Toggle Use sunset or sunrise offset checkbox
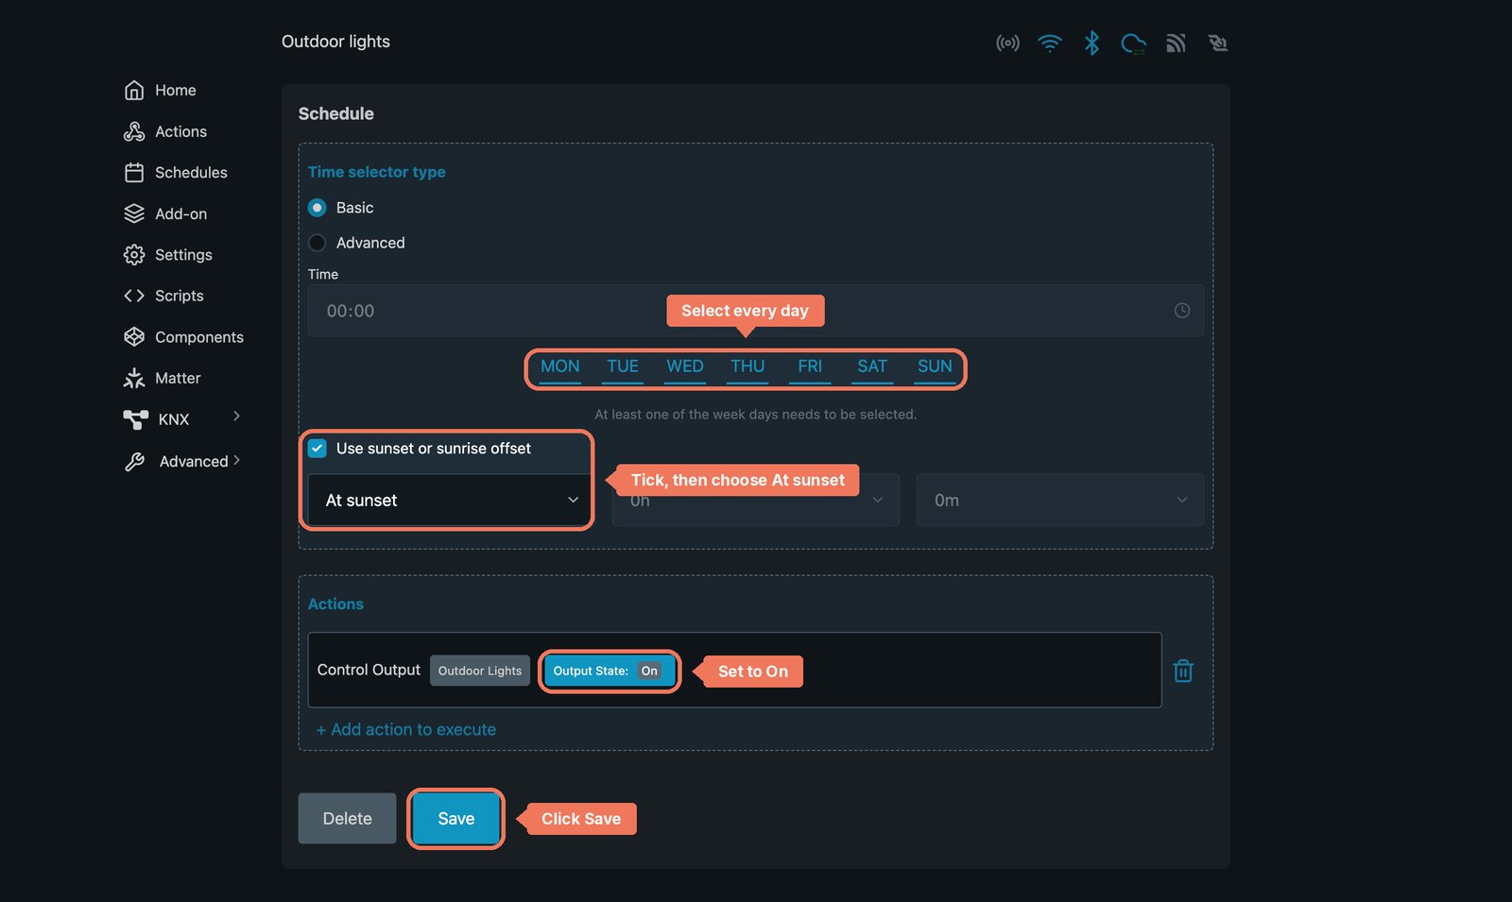Screen dimensions: 1512x902 click(318, 449)
